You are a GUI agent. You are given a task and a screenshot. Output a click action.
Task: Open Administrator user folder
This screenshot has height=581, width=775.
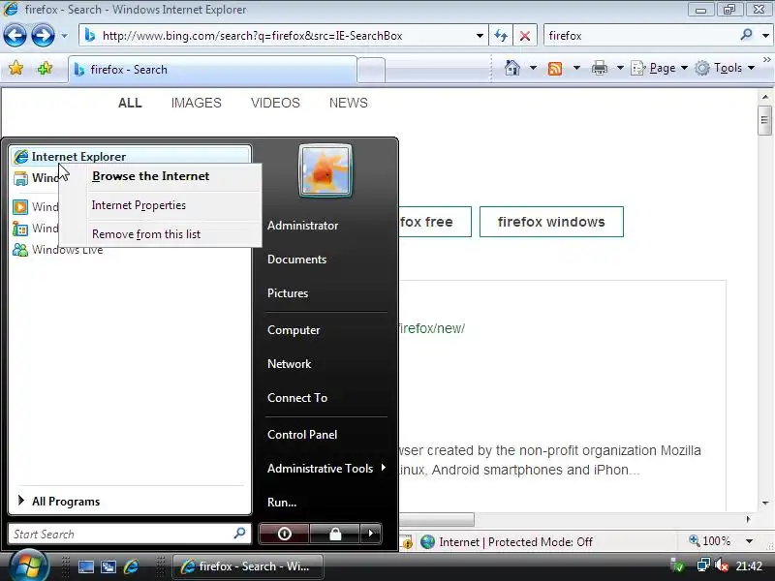[302, 226]
